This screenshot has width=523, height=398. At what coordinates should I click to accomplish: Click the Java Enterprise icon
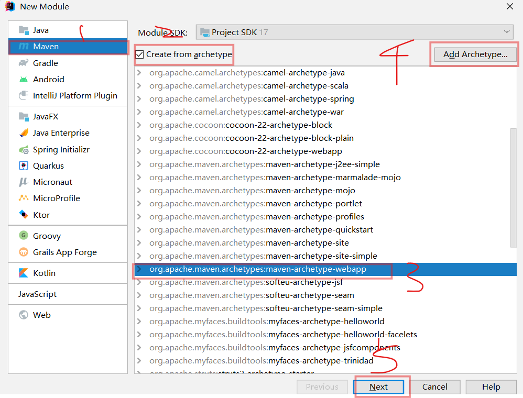24,133
